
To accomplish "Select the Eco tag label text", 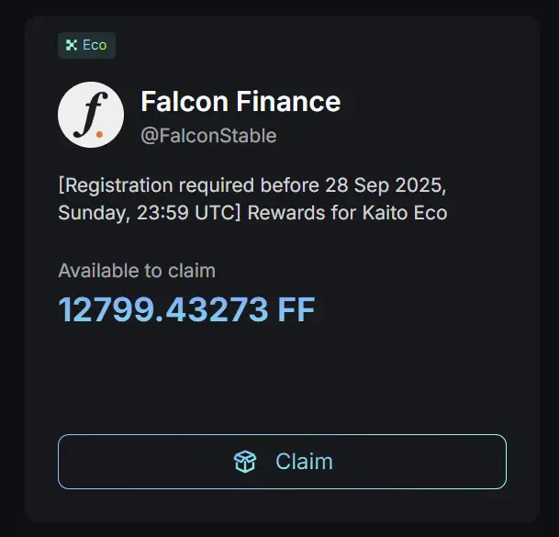I will point(95,45).
